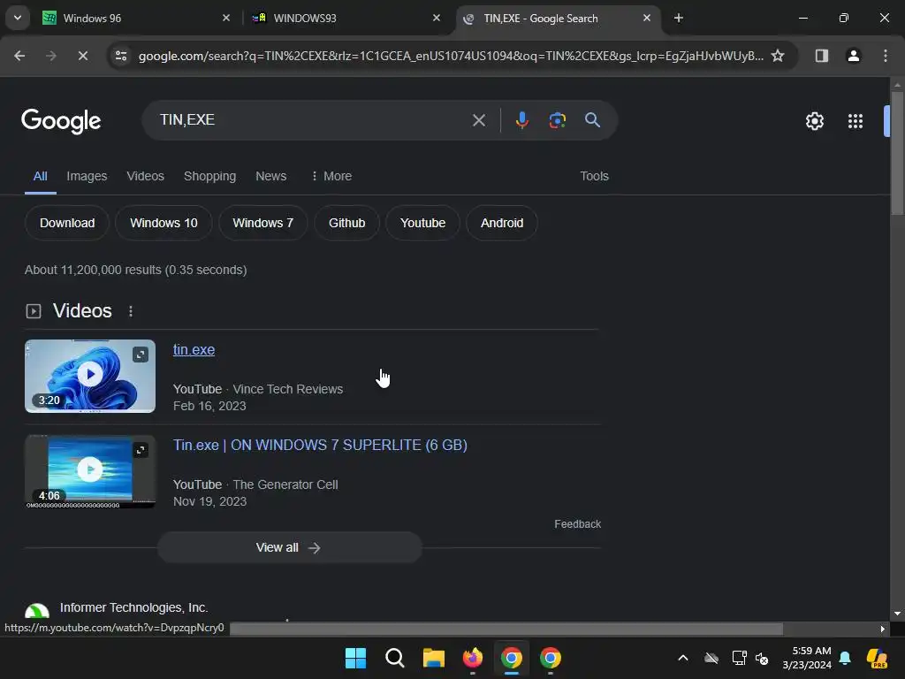Play the 4:06 Windows 7 Superlite thumbnail

coord(90,471)
